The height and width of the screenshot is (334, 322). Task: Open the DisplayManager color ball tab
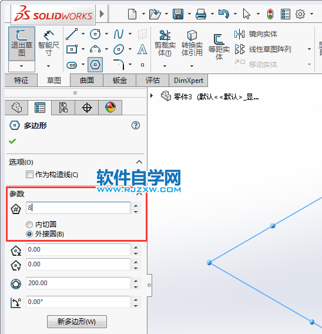click(x=110, y=108)
